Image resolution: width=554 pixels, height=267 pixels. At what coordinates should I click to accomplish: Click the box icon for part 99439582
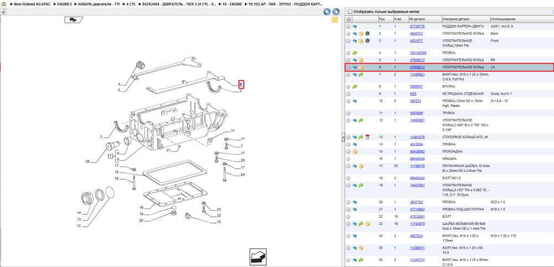point(355,151)
